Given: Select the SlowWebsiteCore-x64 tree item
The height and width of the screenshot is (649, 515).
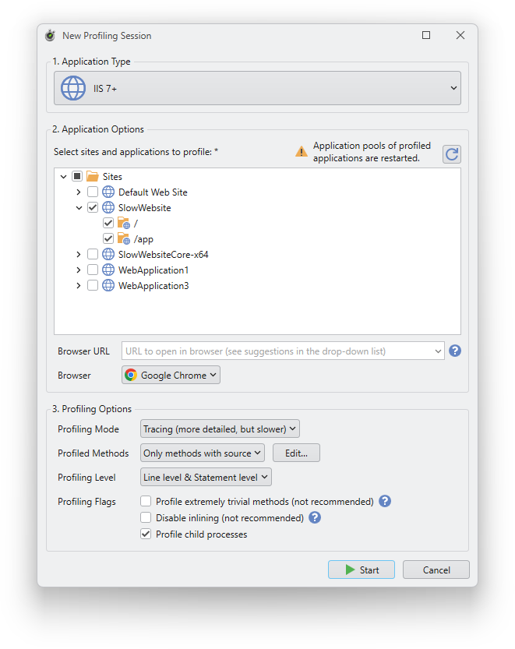Looking at the screenshot, I should 163,255.
